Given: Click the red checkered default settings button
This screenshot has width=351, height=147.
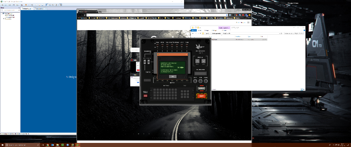Looking at the screenshot, I should (145, 96).
